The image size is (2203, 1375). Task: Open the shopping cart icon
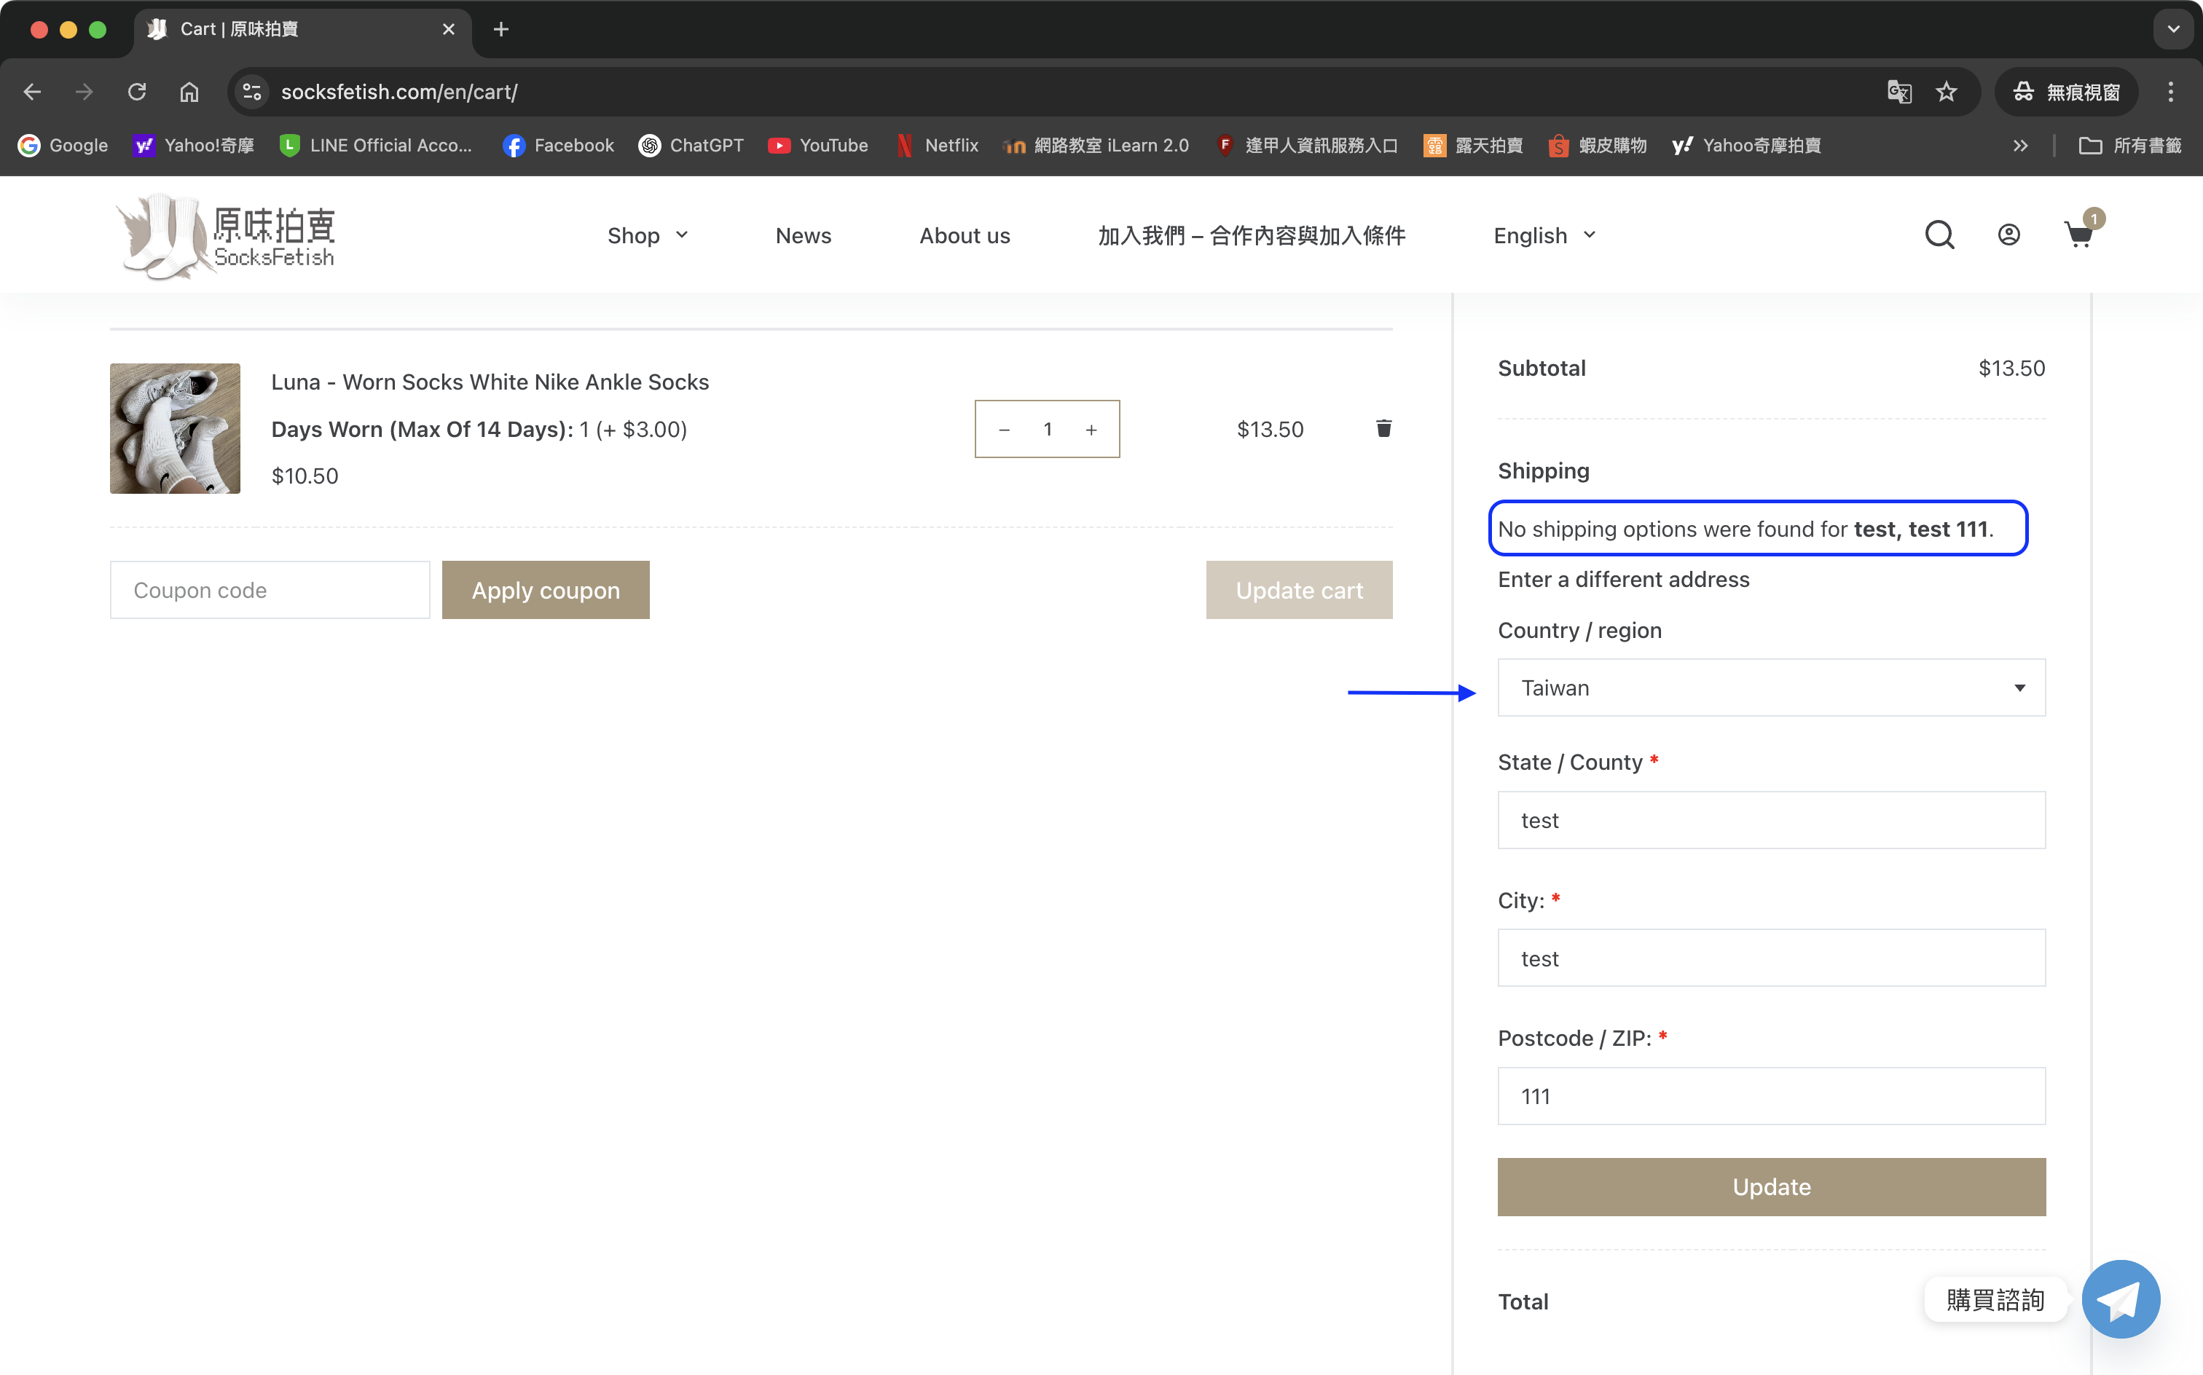[2078, 235]
